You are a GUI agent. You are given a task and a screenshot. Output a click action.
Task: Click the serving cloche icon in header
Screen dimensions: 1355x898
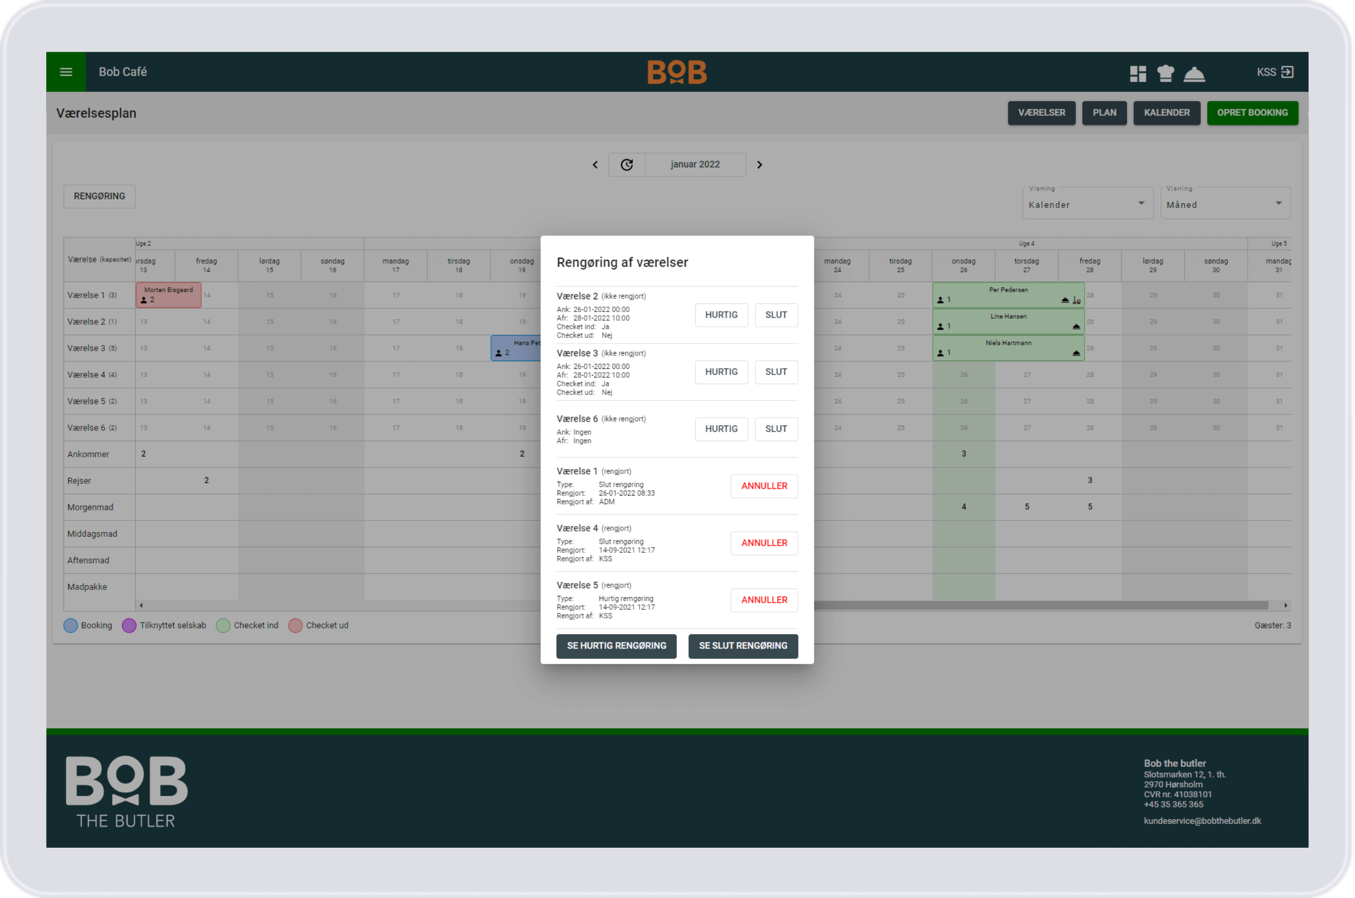tap(1194, 74)
